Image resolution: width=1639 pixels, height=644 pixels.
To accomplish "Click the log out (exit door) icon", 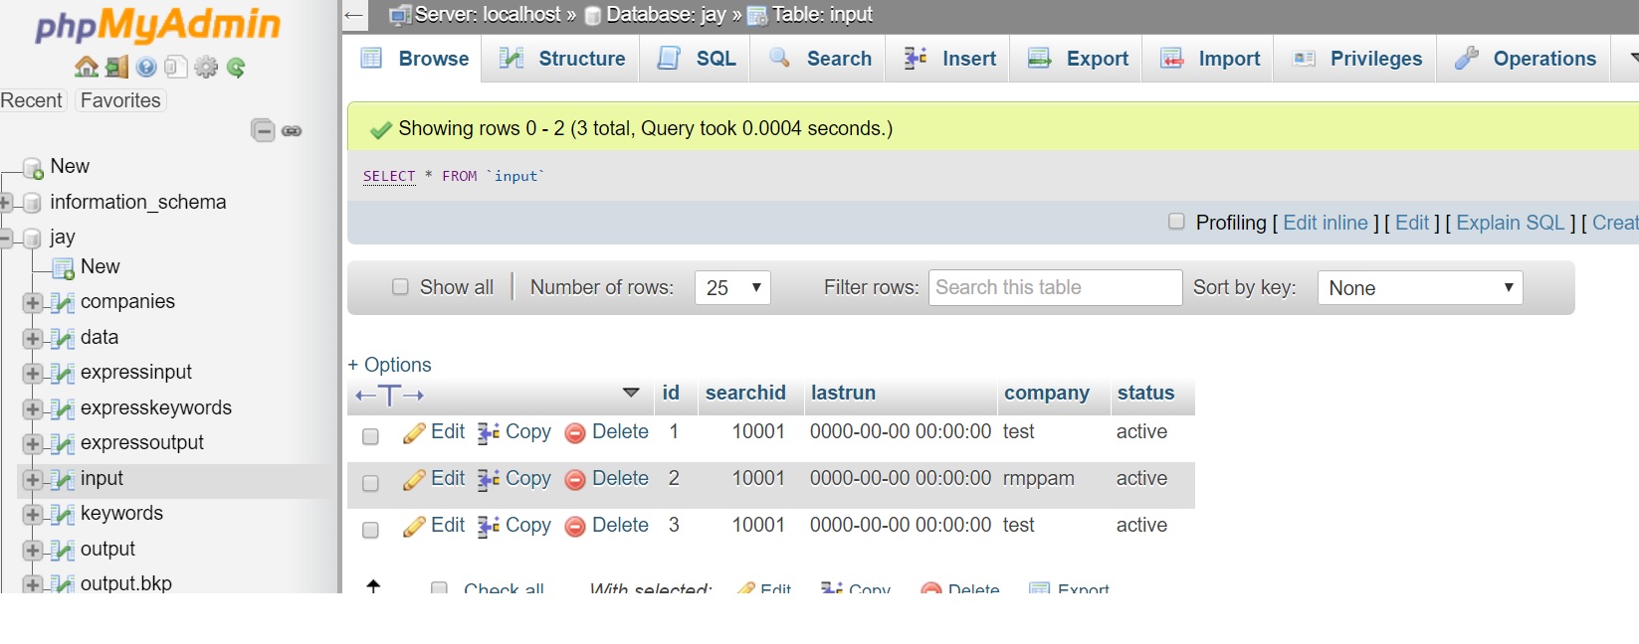I will (117, 67).
